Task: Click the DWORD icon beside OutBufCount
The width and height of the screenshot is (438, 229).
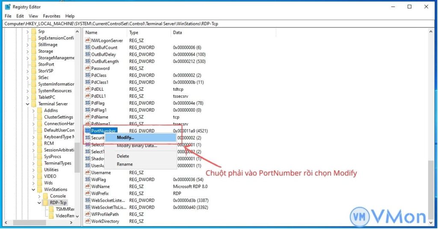Action: click(88, 48)
